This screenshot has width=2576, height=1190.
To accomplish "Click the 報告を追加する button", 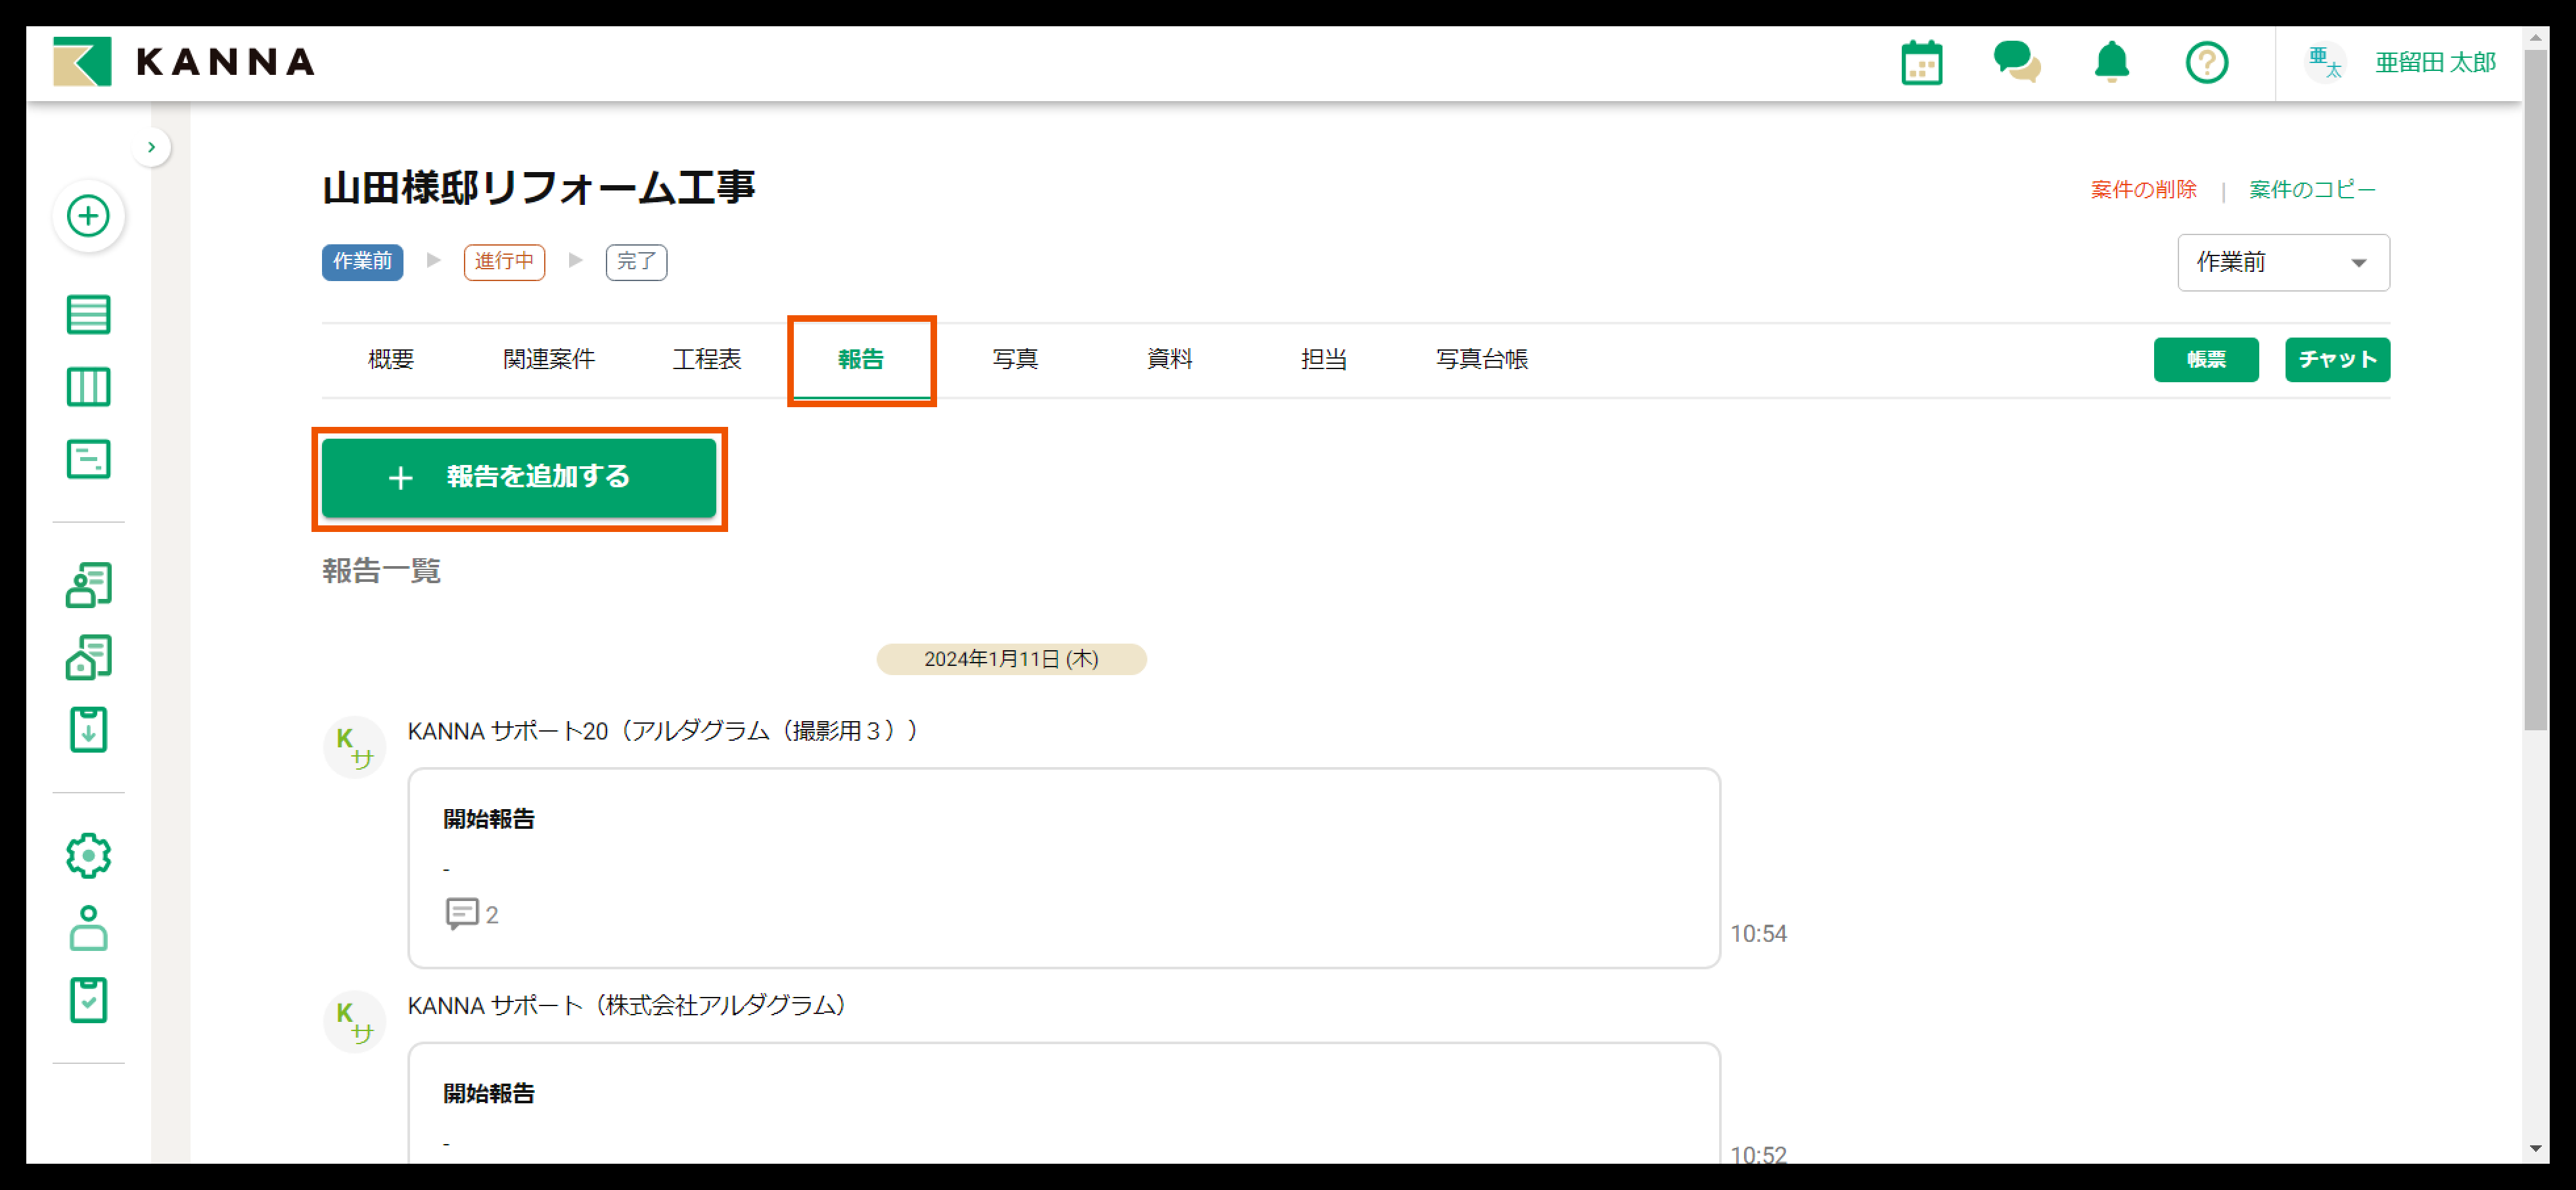I will tap(518, 477).
